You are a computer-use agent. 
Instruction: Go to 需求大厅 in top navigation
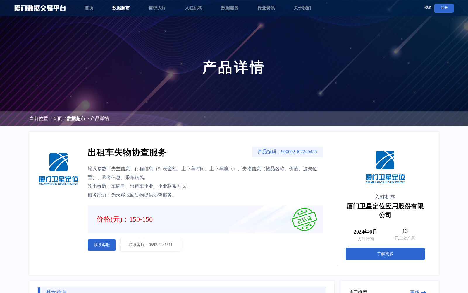(x=157, y=8)
